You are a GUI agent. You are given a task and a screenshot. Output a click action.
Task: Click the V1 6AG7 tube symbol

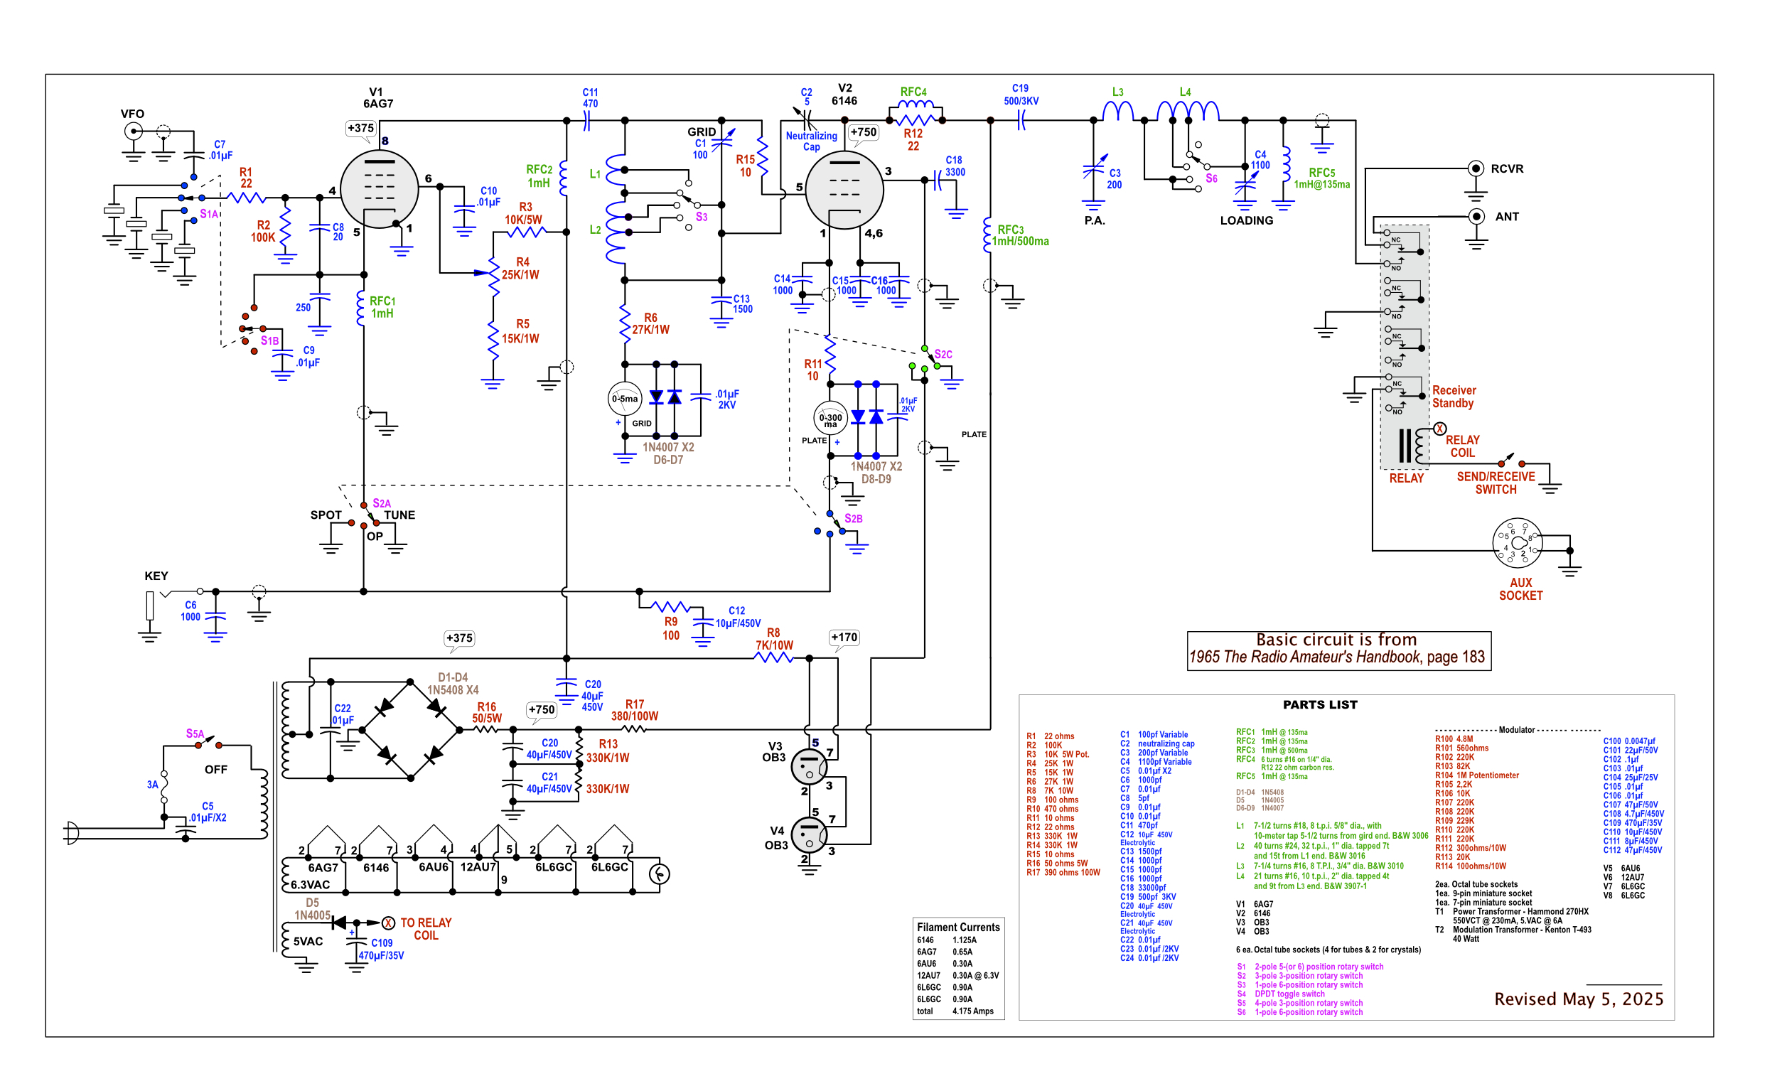(x=379, y=189)
